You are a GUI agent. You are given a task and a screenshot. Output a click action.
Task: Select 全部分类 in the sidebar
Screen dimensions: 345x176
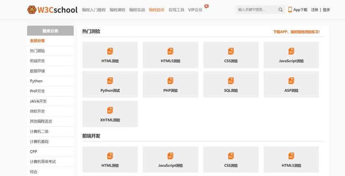coord(50,41)
